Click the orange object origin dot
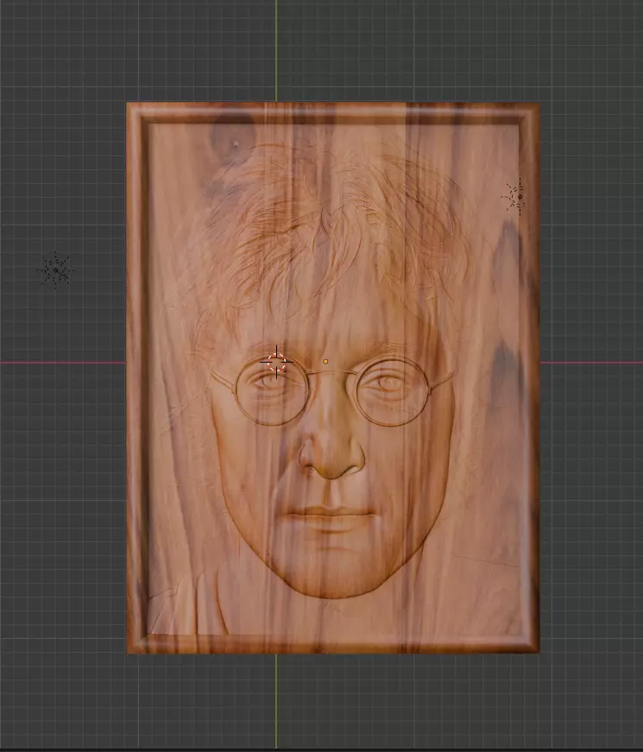Viewport: 643px width, 752px height. tap(325, 361)
